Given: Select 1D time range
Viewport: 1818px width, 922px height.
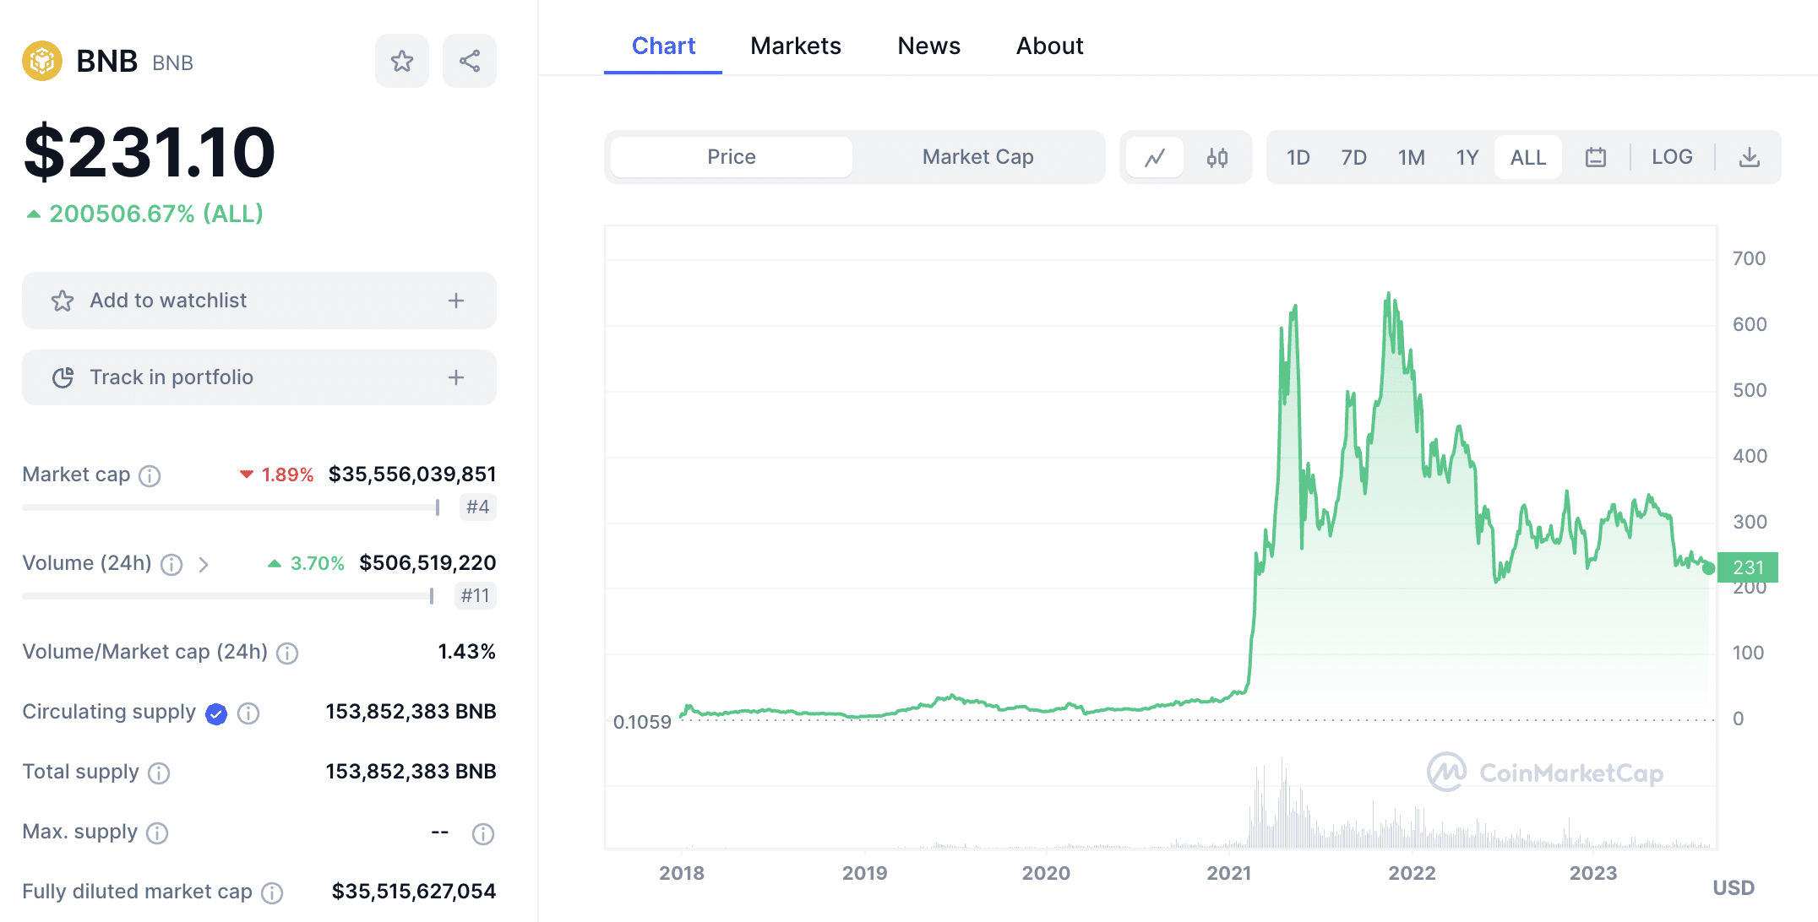Looking at the screenshot, I should (x=1298, y=157).
